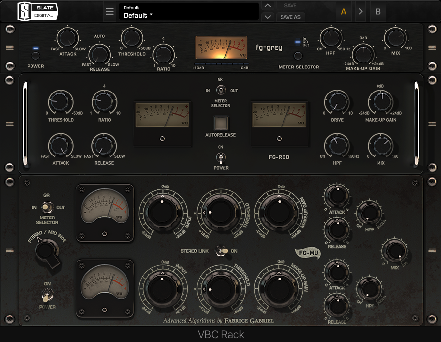Click the top FG-MU THRESHOLD knob
The image size is (441, 342).
[221, 213]
